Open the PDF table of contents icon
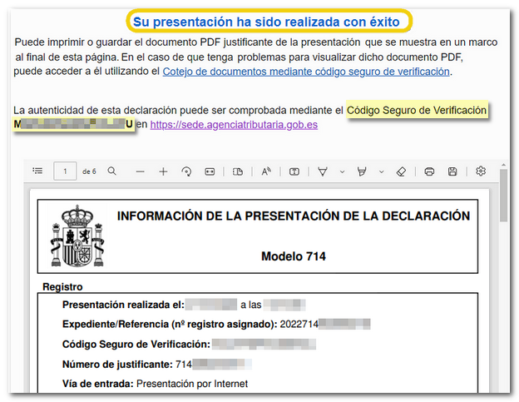This screenshot has width=519, height=402. pos(37,171)
